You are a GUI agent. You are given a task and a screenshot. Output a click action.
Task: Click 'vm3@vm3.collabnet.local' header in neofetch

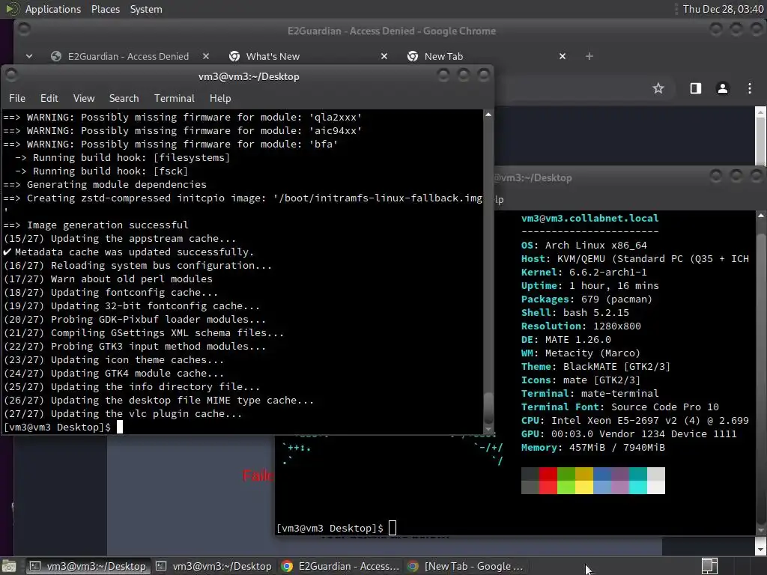[x=590, y=218]
